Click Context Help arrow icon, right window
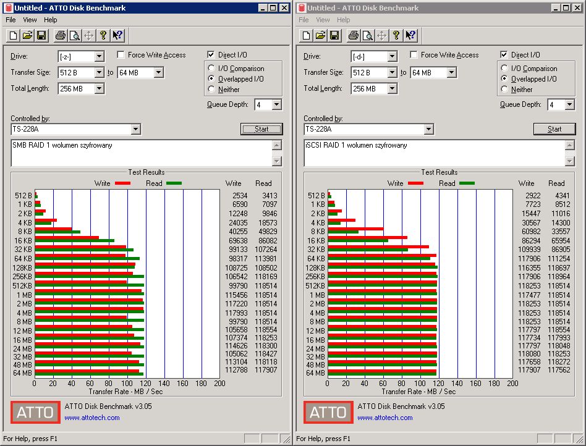The height and width of the screenshot is (446, 586). point(410,35)
